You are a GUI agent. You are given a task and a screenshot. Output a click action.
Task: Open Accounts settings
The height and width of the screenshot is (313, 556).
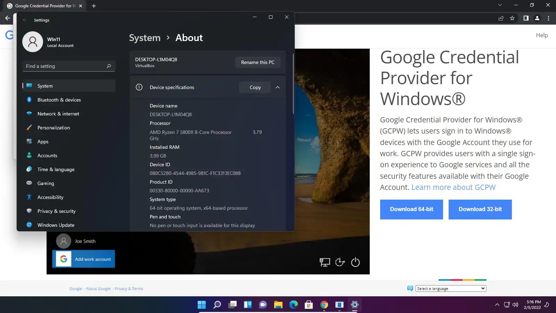69,155
